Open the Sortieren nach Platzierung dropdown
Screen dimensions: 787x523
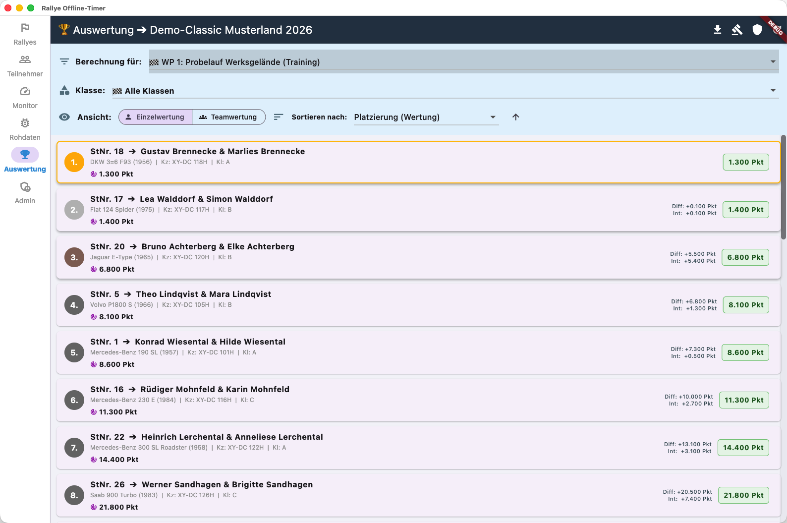[426, 117]
